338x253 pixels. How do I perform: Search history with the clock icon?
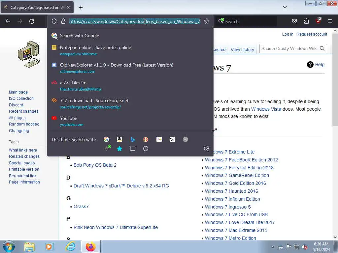[146, 149]
